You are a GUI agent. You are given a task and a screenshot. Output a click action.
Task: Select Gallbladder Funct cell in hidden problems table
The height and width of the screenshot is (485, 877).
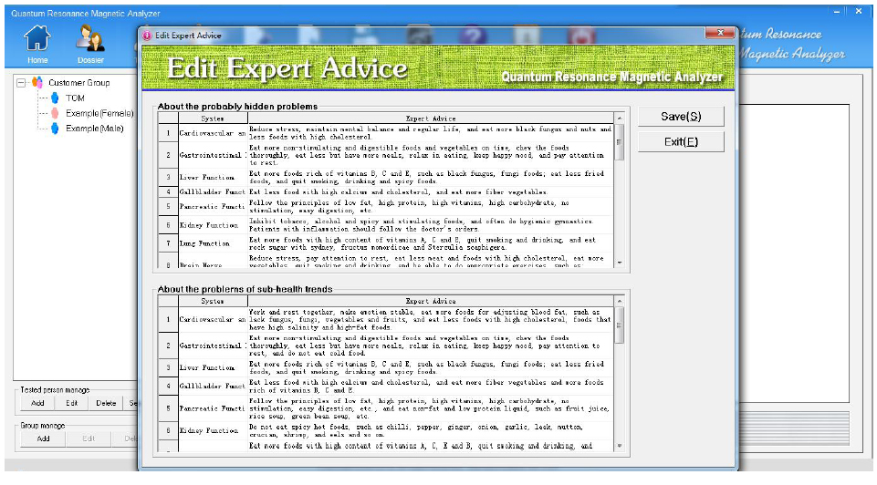point(213,192)
